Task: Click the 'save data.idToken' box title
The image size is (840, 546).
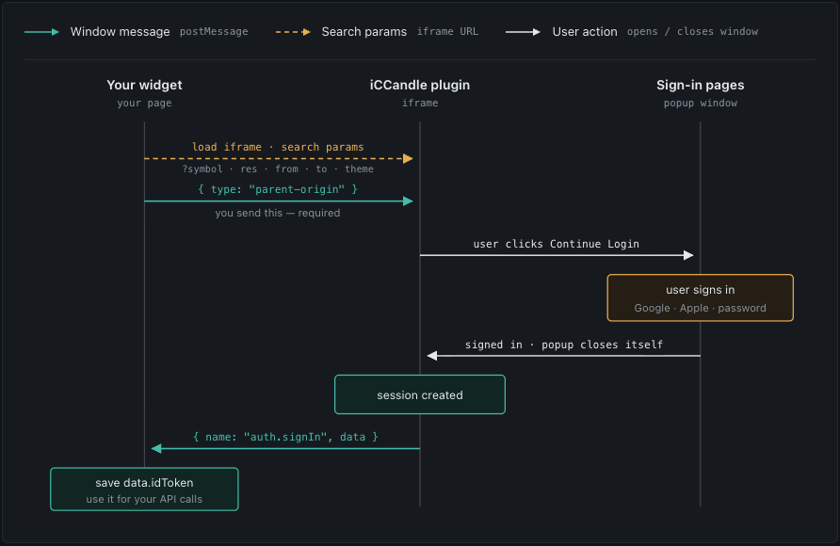Action: [144, 482]
